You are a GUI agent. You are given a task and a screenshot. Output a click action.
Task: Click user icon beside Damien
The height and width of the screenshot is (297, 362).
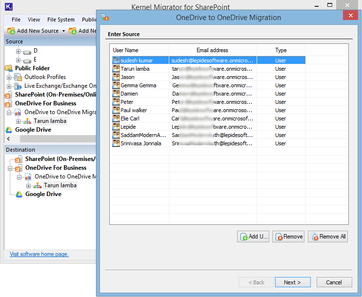116,94
